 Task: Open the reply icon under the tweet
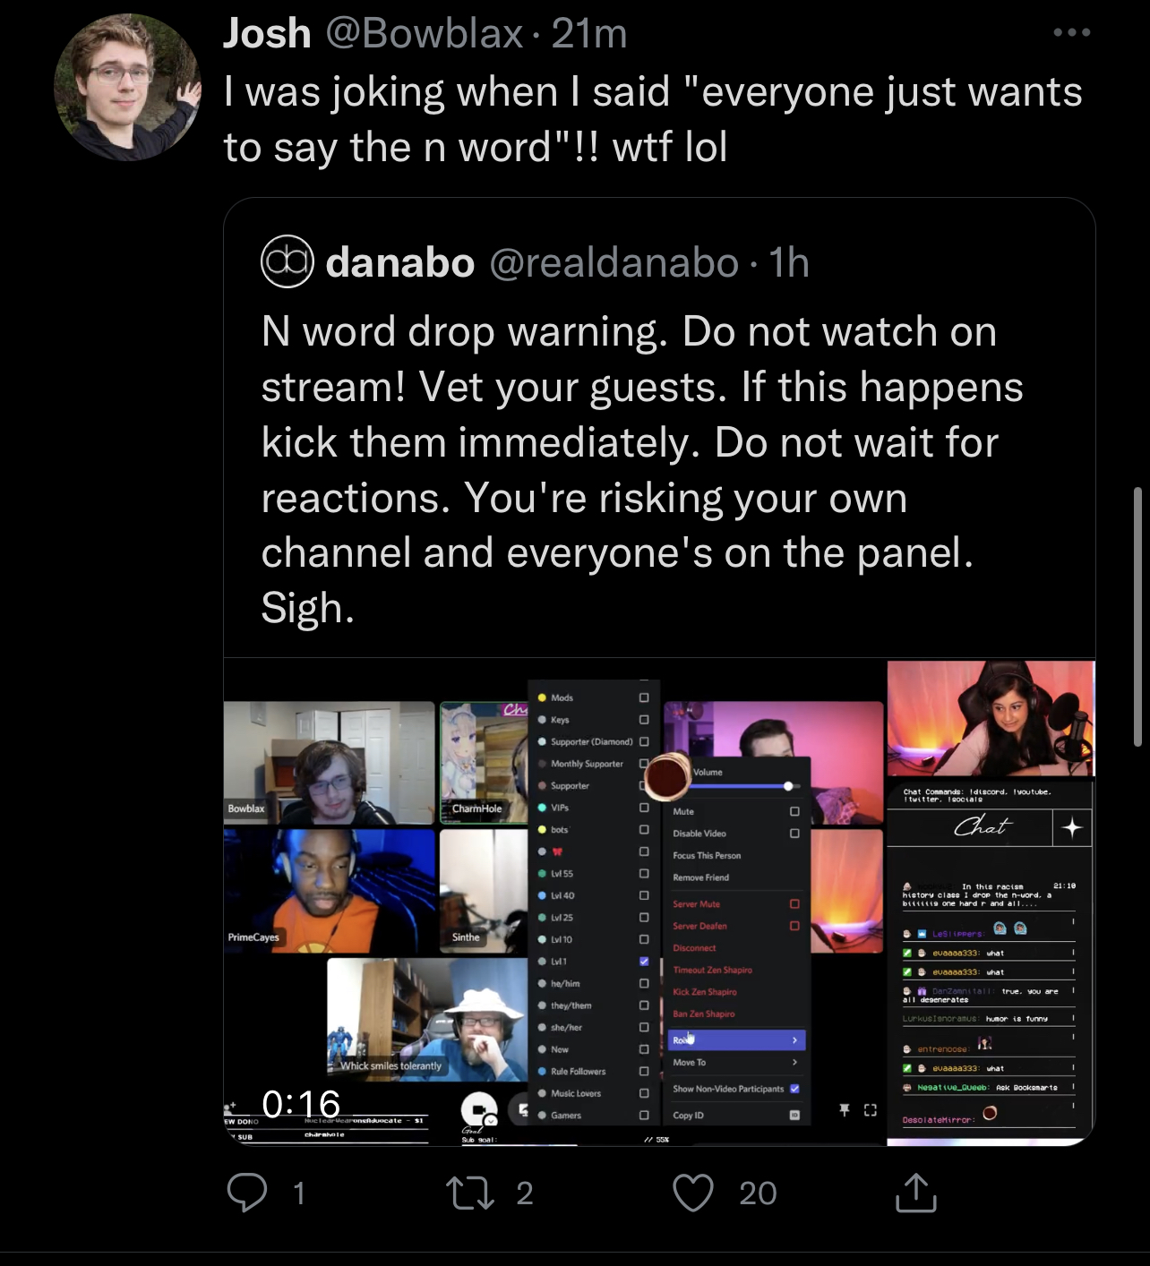(247, 1193)
